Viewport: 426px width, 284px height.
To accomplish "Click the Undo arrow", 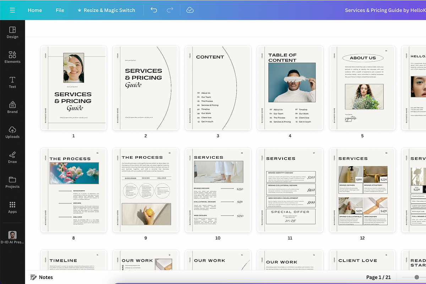I will [154, 10].
